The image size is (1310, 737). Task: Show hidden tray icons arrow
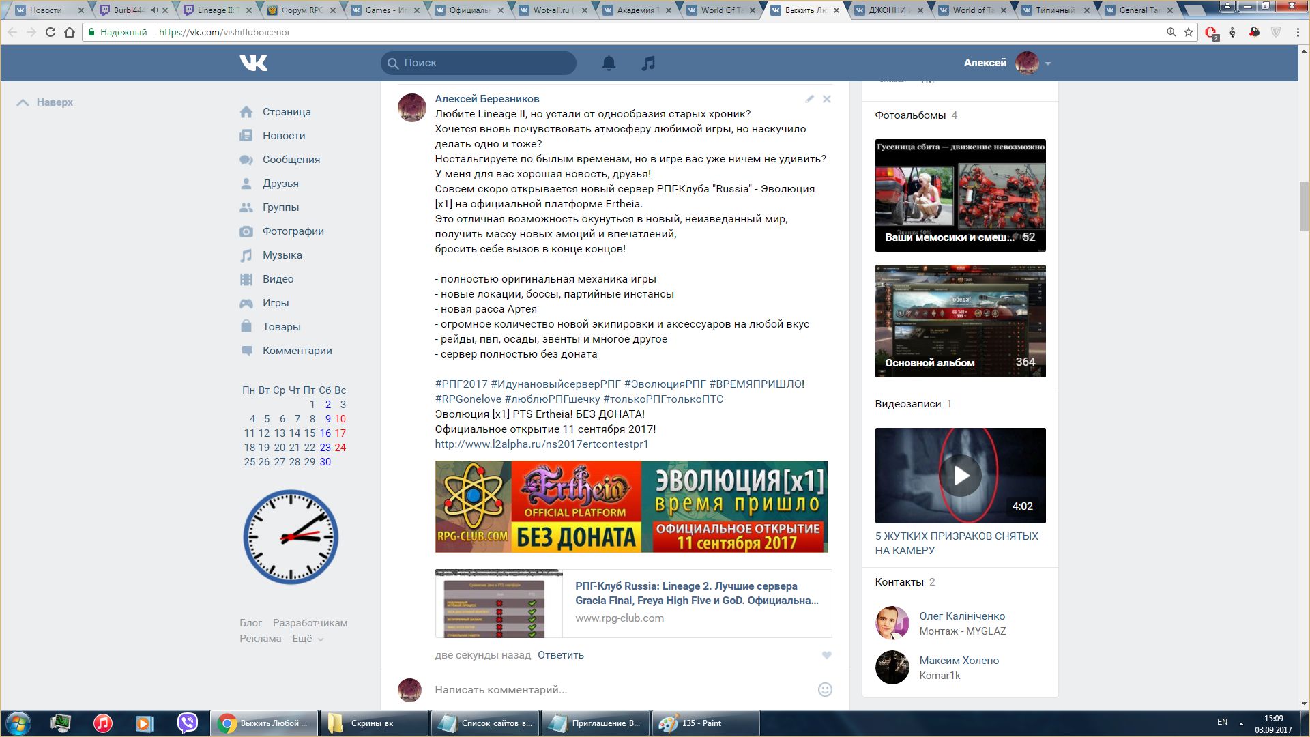pos(1241,723)
